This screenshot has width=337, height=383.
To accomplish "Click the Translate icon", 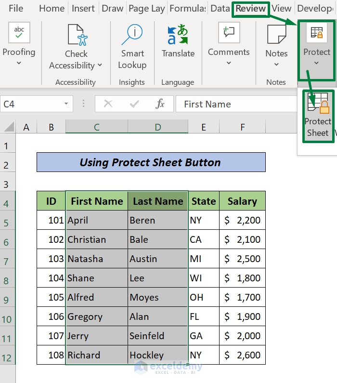I will [178, 34].
